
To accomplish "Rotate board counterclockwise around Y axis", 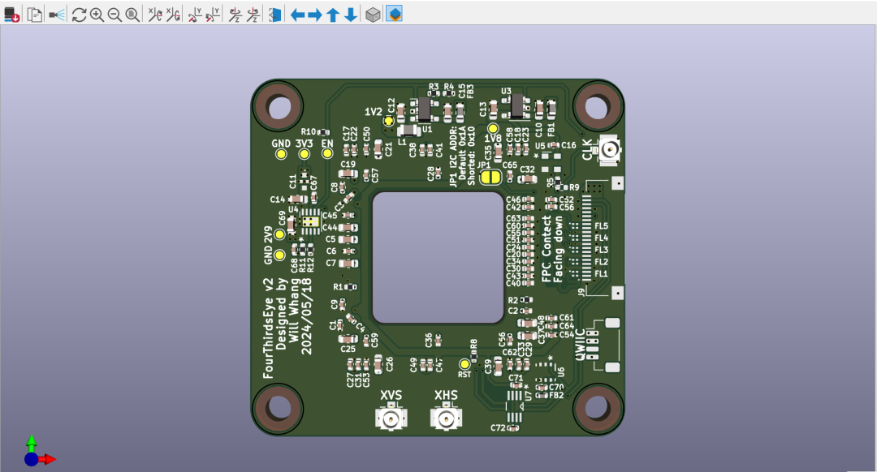I will [213, 15].
